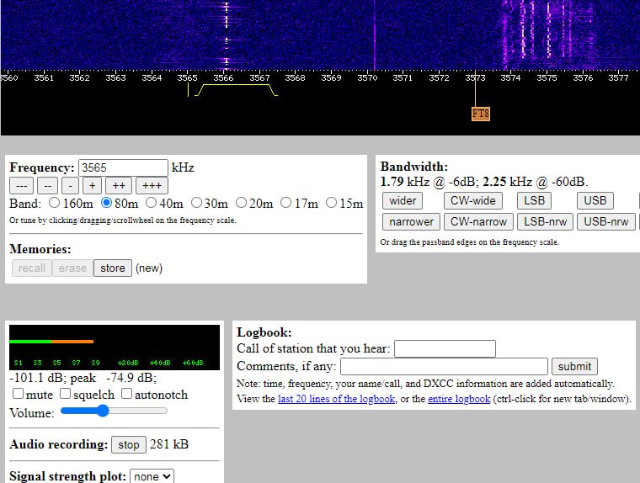640x483 pixels.
Task: Enable the mute checkbox
Action: pos(18,394)
